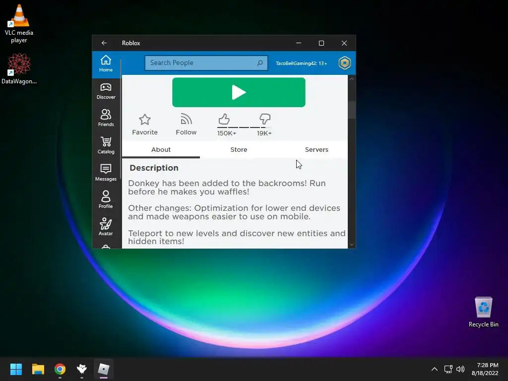Open the Profile page

[106, 199]
